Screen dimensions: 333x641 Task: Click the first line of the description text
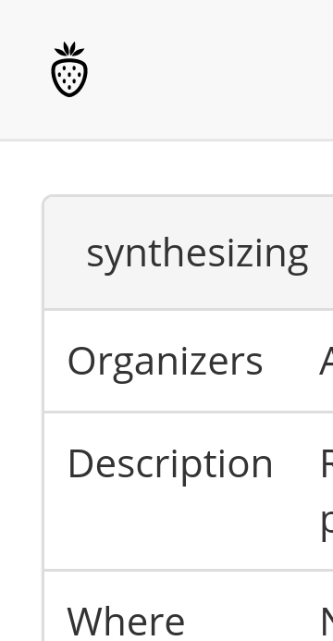click(x=327, y=463)
